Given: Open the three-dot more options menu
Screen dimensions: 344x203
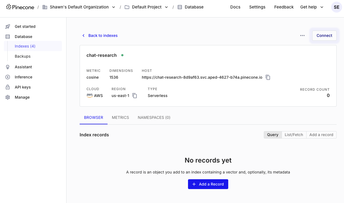Looking at the screenshot, I should click(302, 36).
